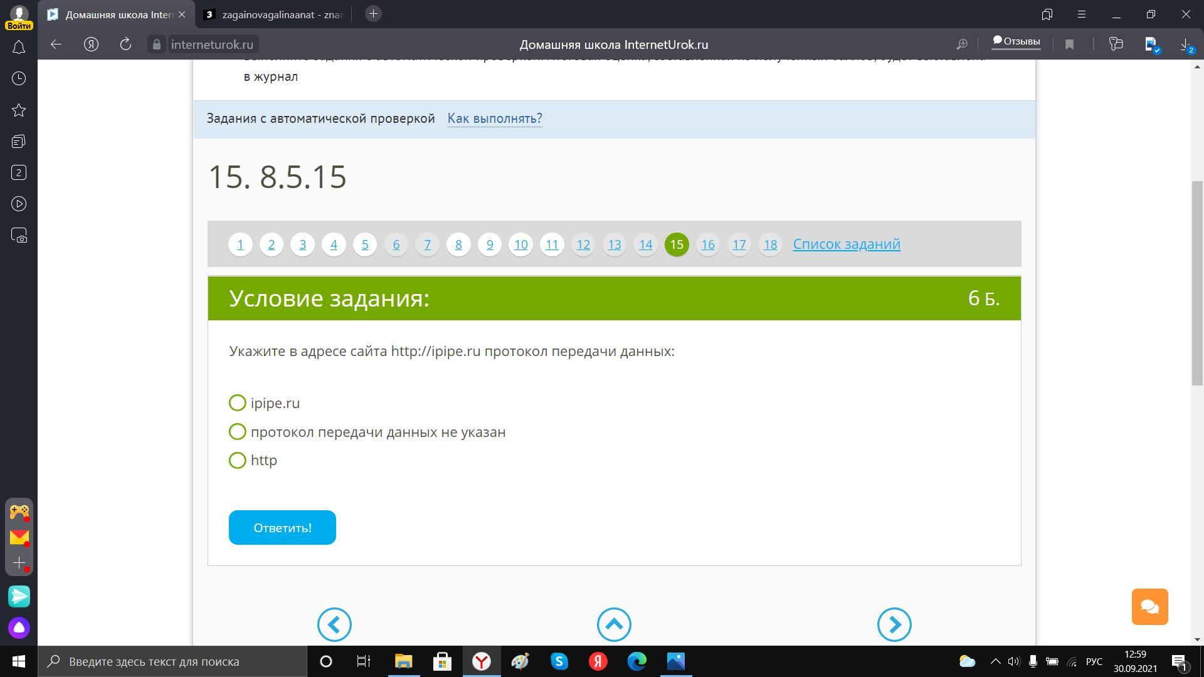Viewport: 1204px width, 677px height.
Task: Open task number 16
Action: [x=708, y=244]
